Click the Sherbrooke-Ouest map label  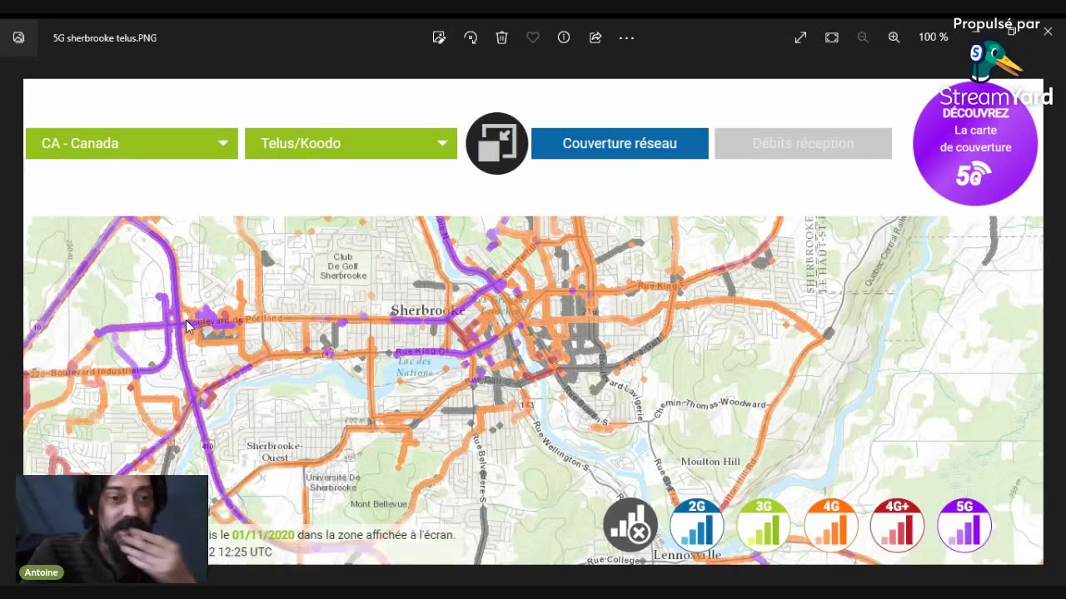point(275,452)
